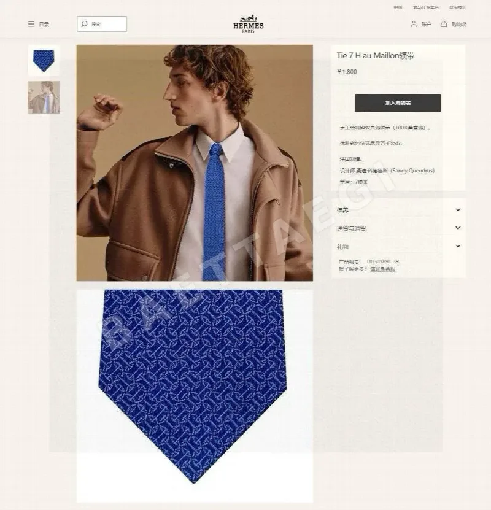Focus the 搜索 search input field
The image size is (491, 510).
[102, 24]
